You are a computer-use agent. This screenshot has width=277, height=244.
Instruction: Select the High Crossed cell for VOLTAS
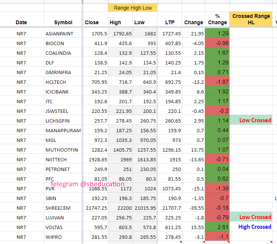[x=251, y=226]
